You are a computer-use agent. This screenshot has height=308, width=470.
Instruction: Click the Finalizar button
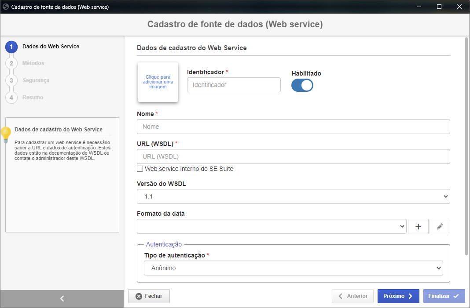(x=444, y=296)
